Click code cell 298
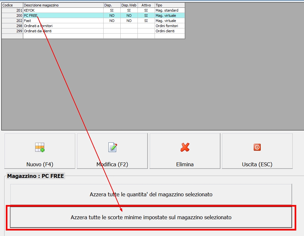 (x=12, y=26)
